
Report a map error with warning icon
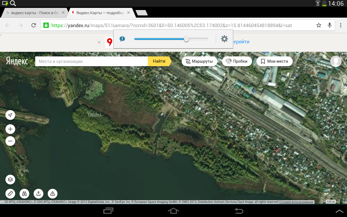(53, 194)
